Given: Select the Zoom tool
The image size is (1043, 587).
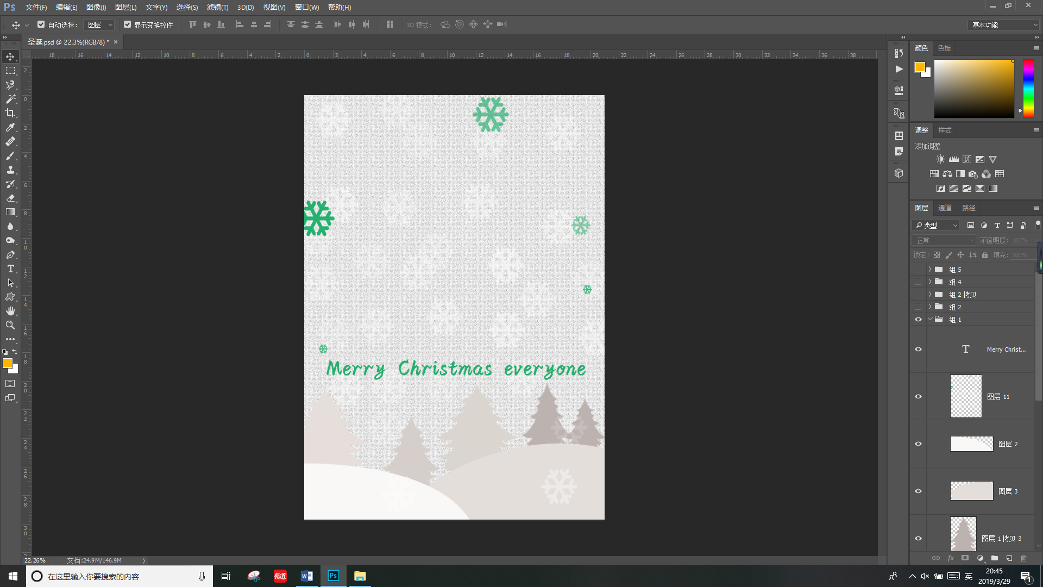Looking at the screenshot, I should 10,325.
